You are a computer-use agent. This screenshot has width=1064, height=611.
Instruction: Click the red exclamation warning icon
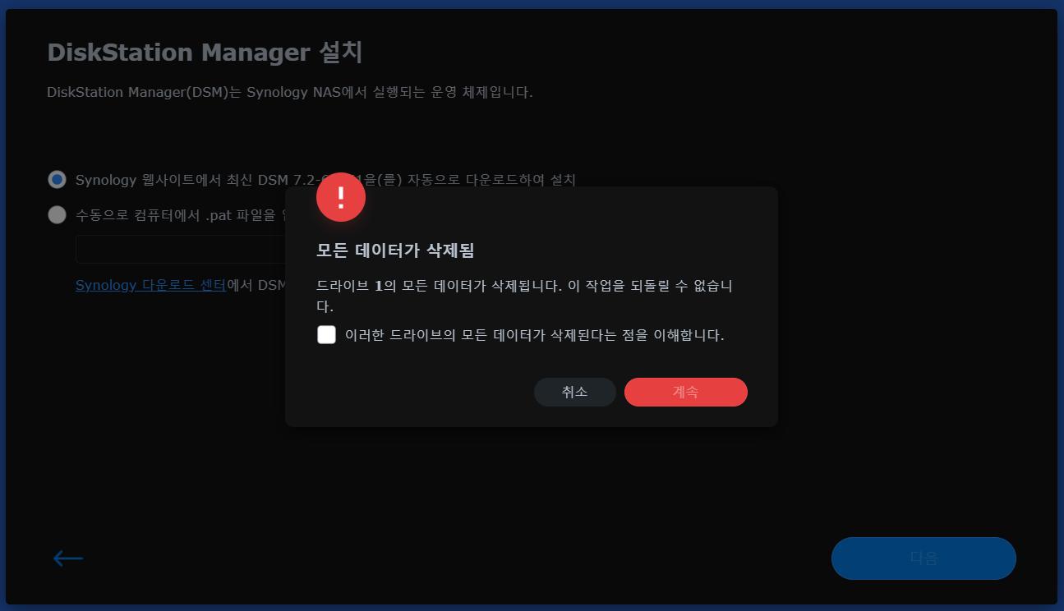tap(341, 197)
